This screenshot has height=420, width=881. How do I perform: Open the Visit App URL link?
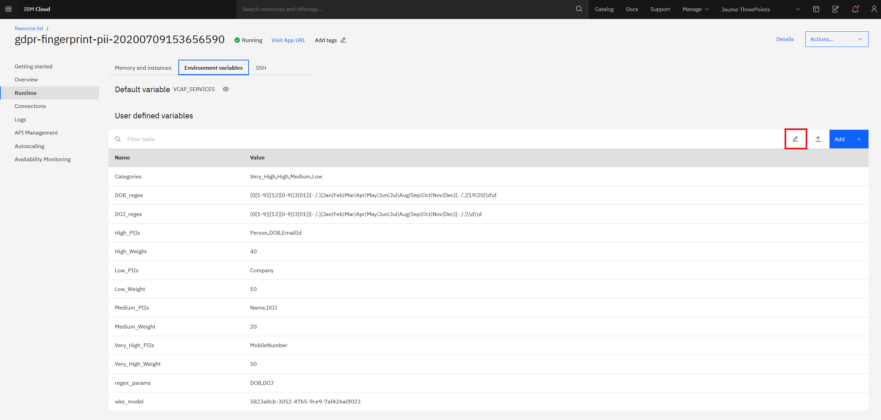coord(288,40)
